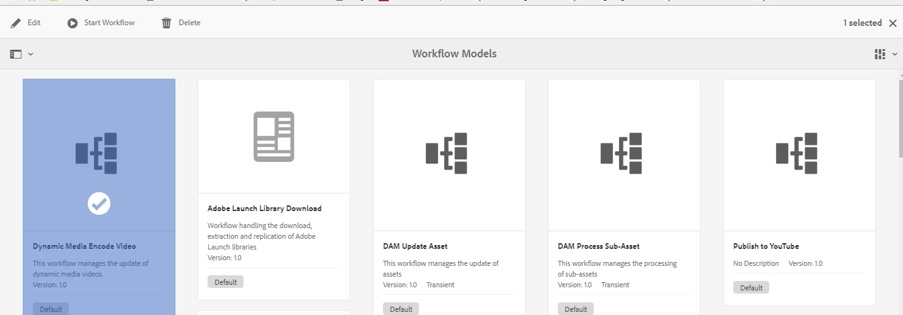This screenshot has height=315, width=903.
Task: Uncheck the Dynamic Media Encode Video checkmark
Action: (x=99, y=203)
